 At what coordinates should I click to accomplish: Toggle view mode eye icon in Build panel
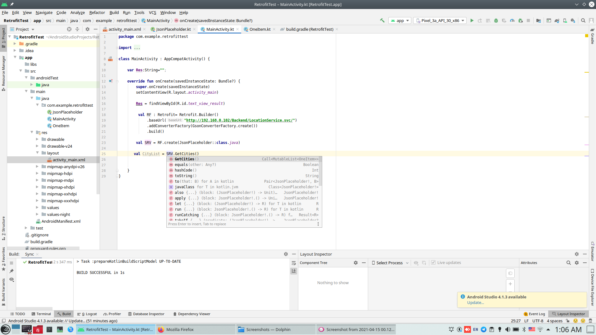pyautogui.click(x=11, y=279)
